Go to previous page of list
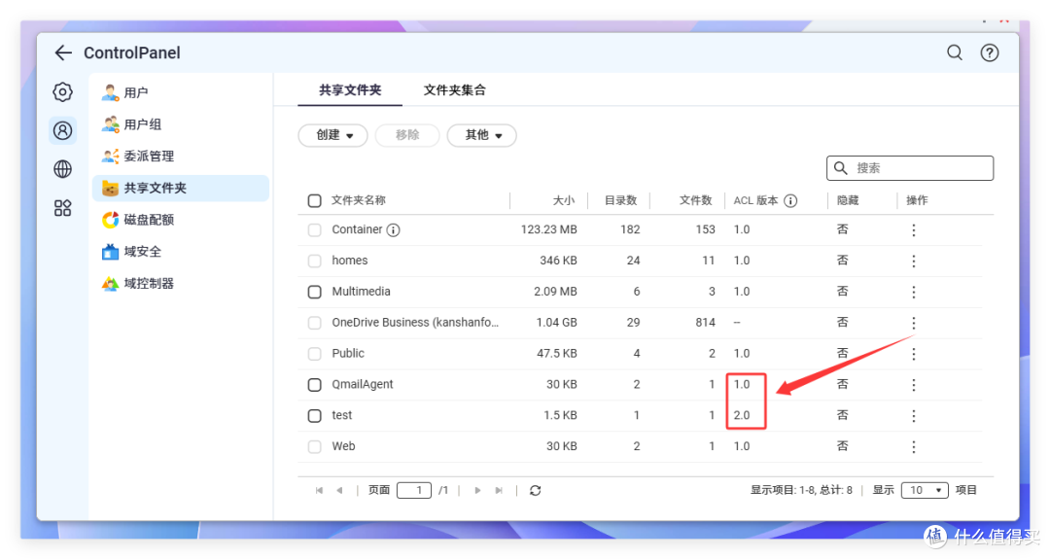Image resolution: width=1050 pixels, height=559 pixels. click(x=339, y=491)
